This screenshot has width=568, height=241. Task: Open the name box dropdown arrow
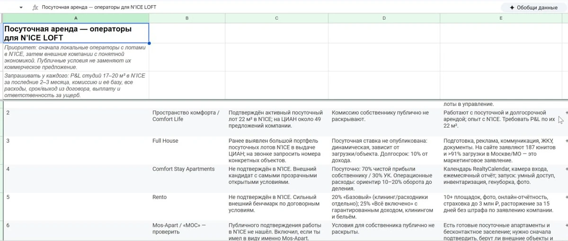20,8
